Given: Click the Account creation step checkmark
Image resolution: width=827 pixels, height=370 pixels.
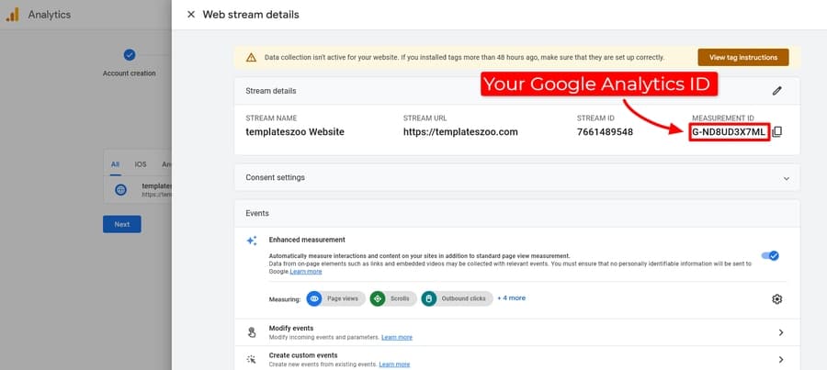Looking at the screenshot, I should click(x=130, y=55).
